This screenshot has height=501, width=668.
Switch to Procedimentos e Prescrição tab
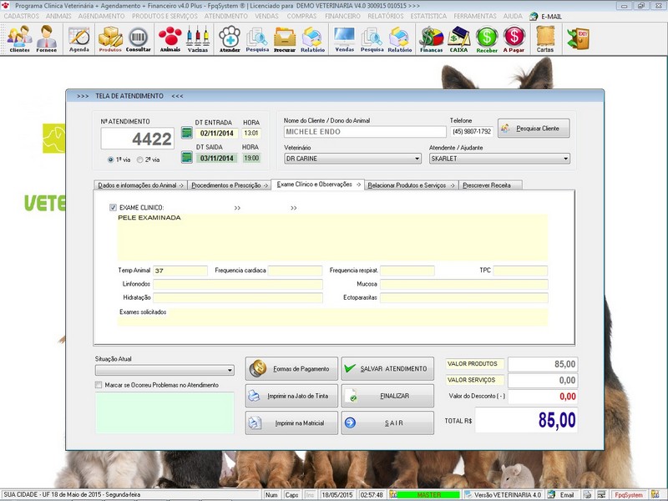[x=229, y=185]
